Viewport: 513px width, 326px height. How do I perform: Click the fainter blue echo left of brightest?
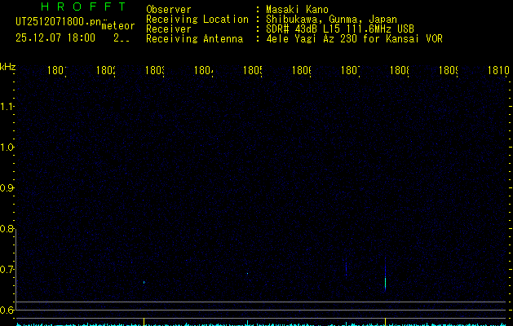pos(346,268)
